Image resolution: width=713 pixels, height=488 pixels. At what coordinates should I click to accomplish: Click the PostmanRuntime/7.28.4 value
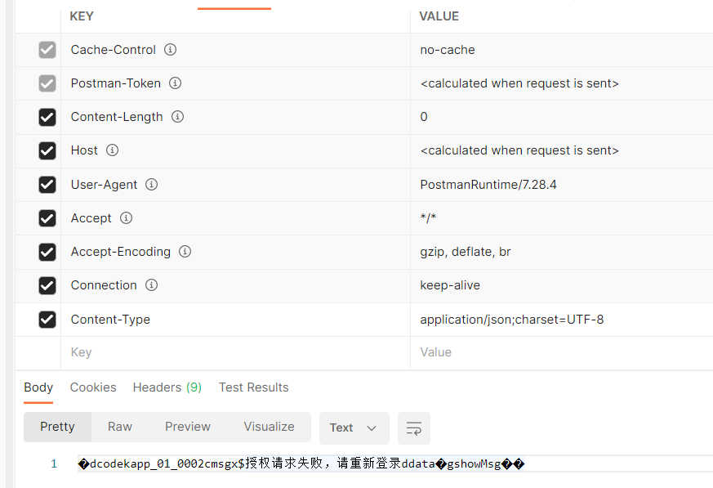pyautogui.click(x=488, y=185)
